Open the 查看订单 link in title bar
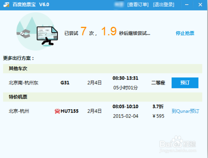The width and height of the screenshot is (208, 158). click(138, 5)
